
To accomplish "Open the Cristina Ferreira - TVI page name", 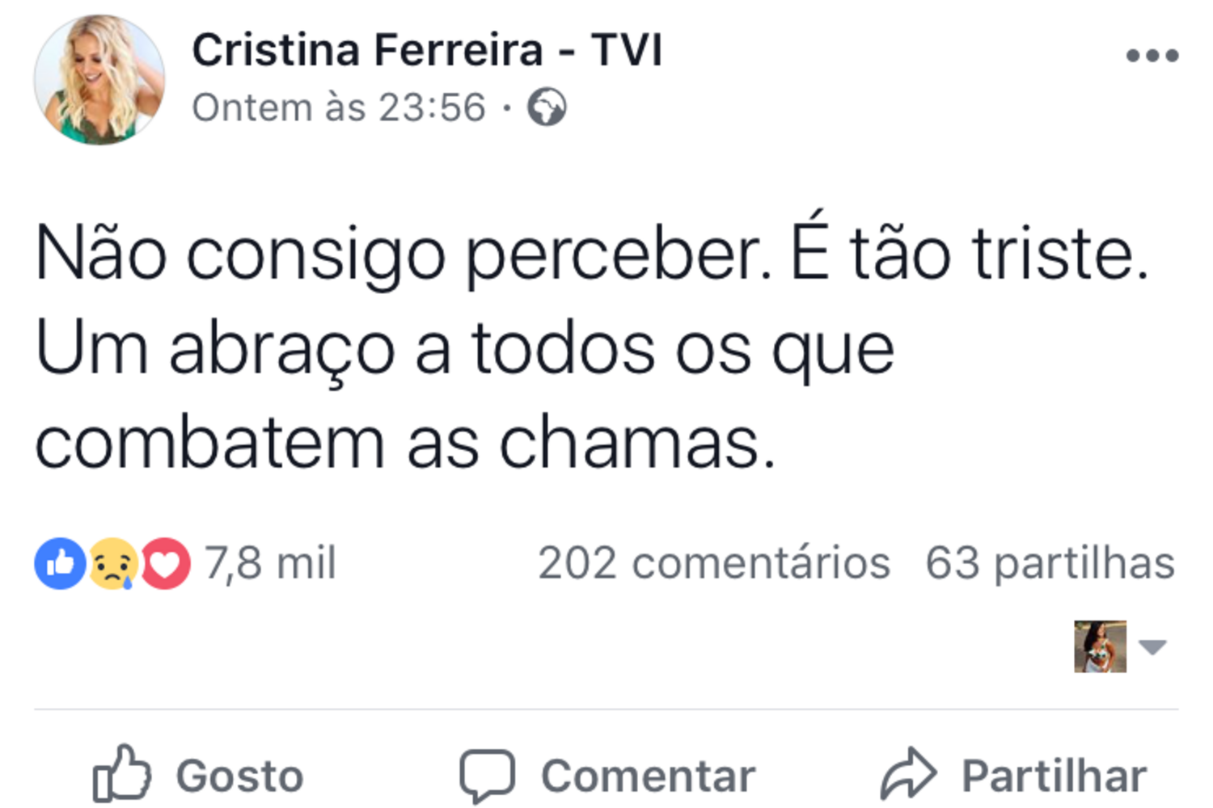I will click(x=427, y=50).
